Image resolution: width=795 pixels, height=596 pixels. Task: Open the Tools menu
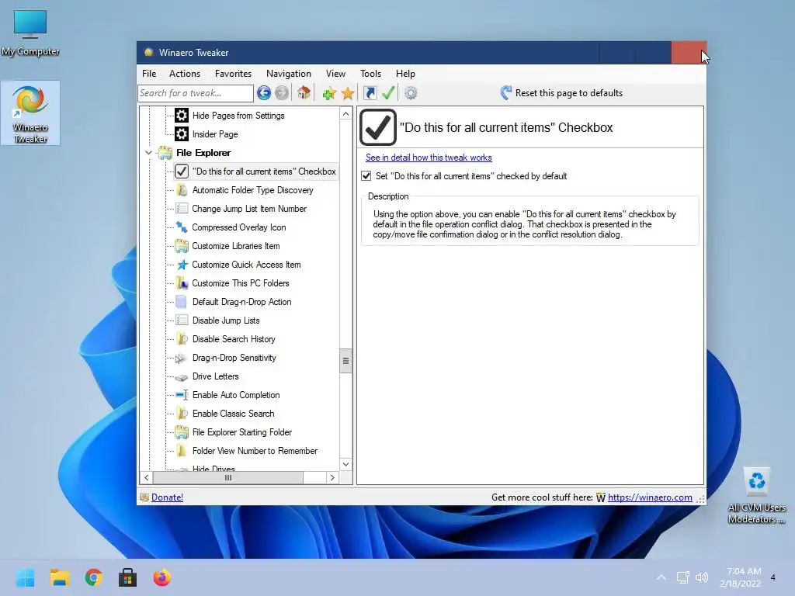pyautogui.click(x=370, y=74)
